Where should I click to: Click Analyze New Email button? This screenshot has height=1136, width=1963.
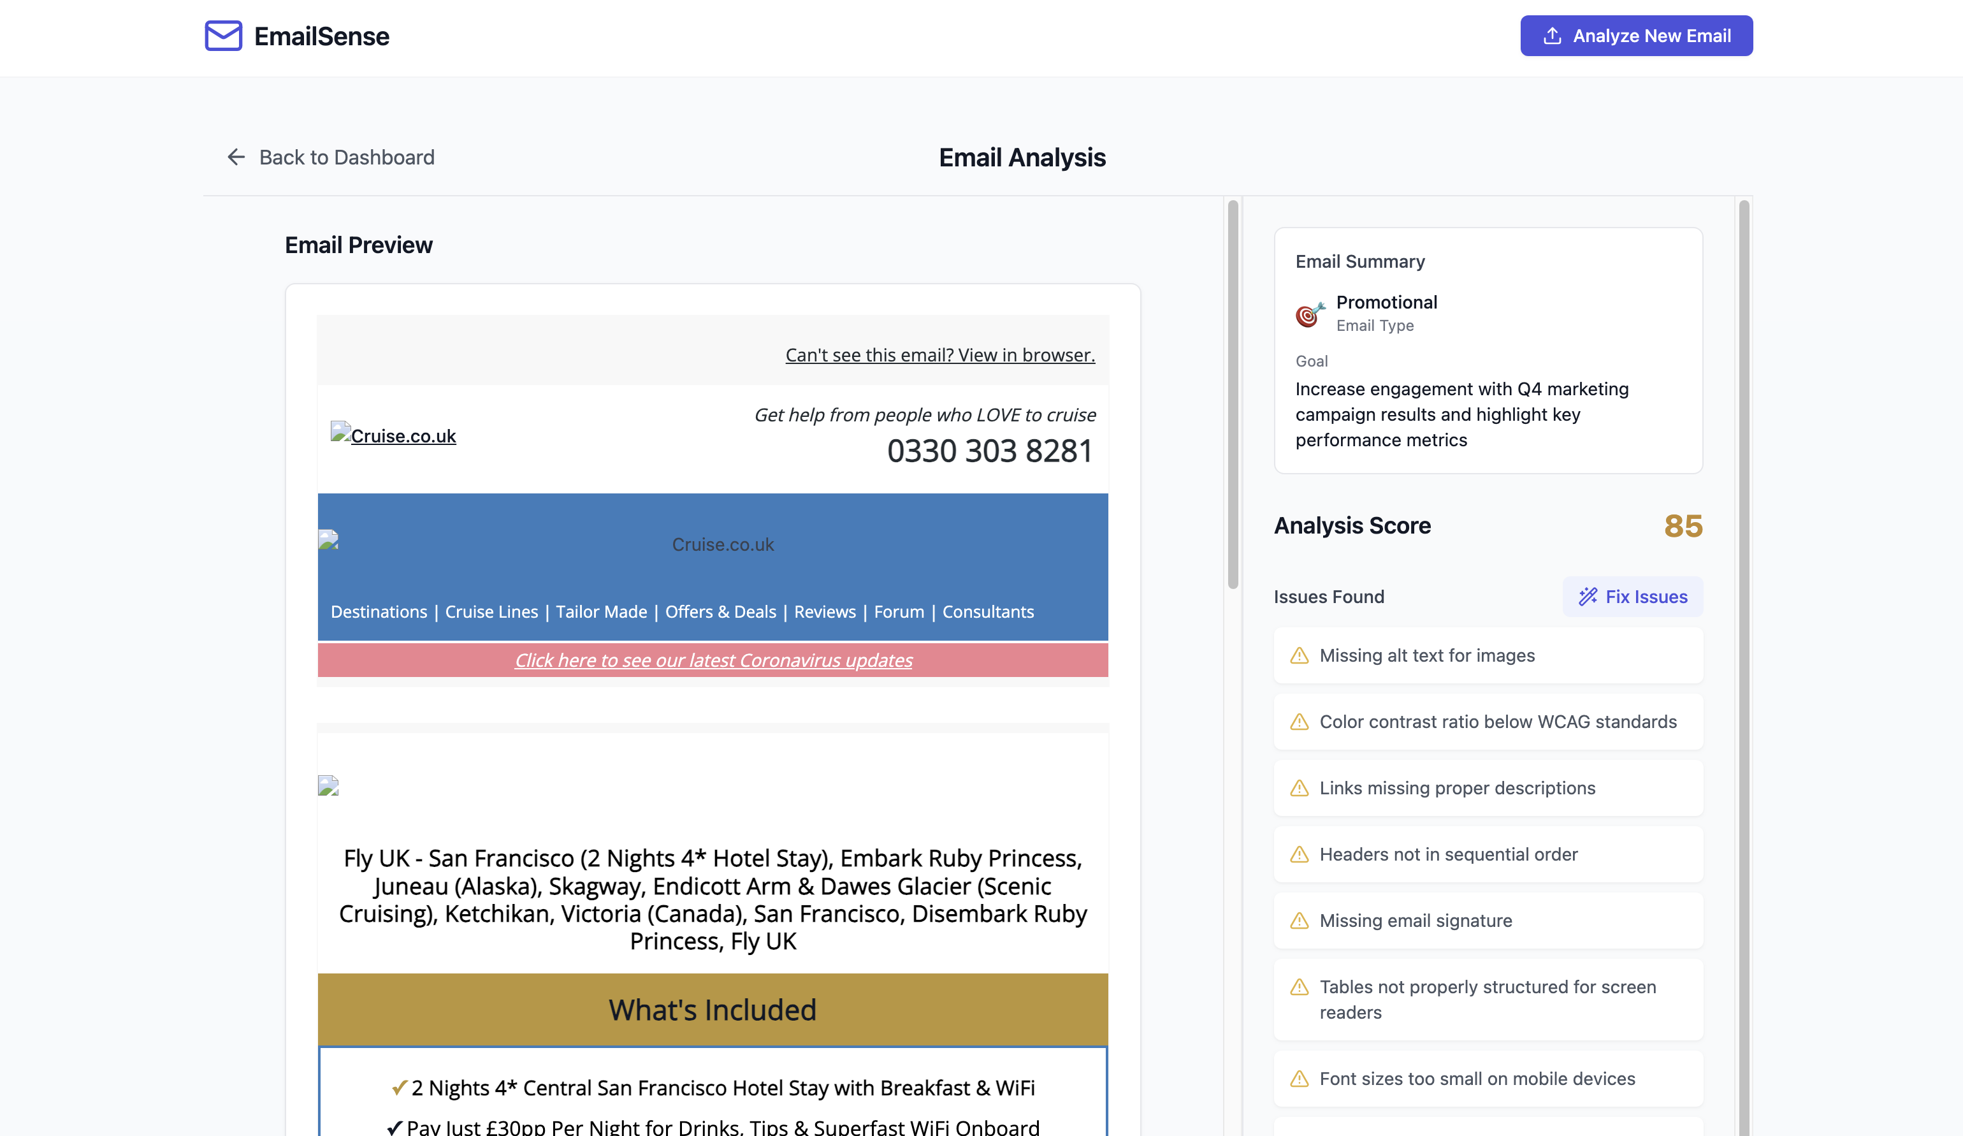1636,36
